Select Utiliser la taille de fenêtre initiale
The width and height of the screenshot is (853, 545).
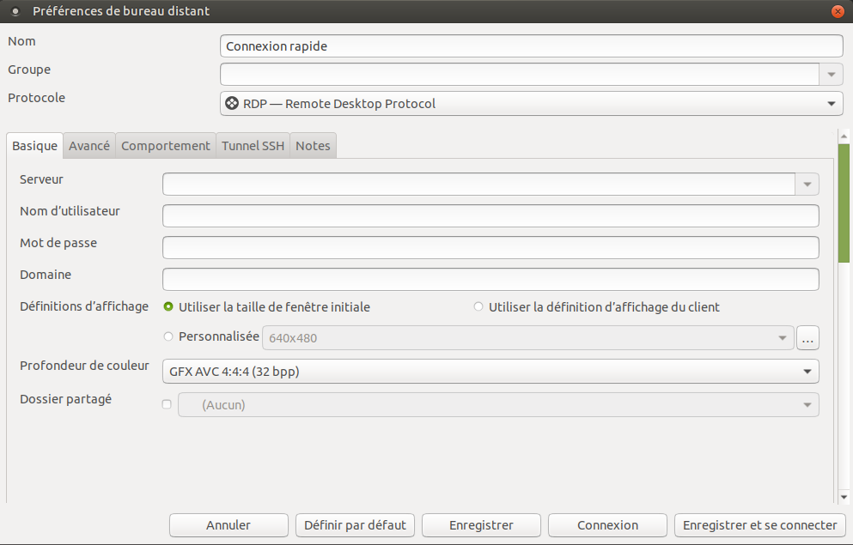click(x=168, y=306)
